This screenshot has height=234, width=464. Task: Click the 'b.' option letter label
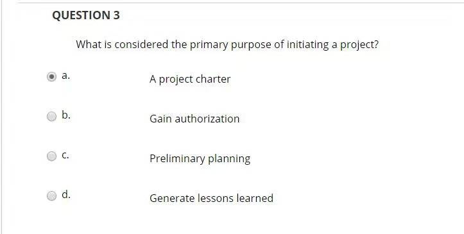(66, 115)
